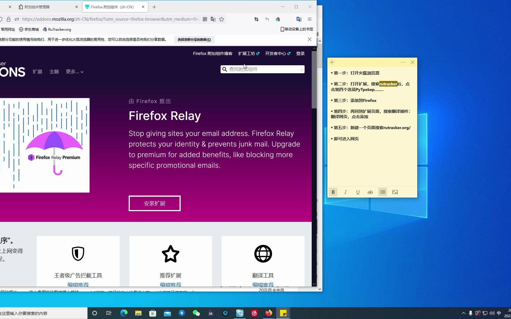Image resolution: width=511 pixels, height=319 pixels.
Task: Open 开发者中心 external link
Action: pyautogui.click(x=278, y=53)
